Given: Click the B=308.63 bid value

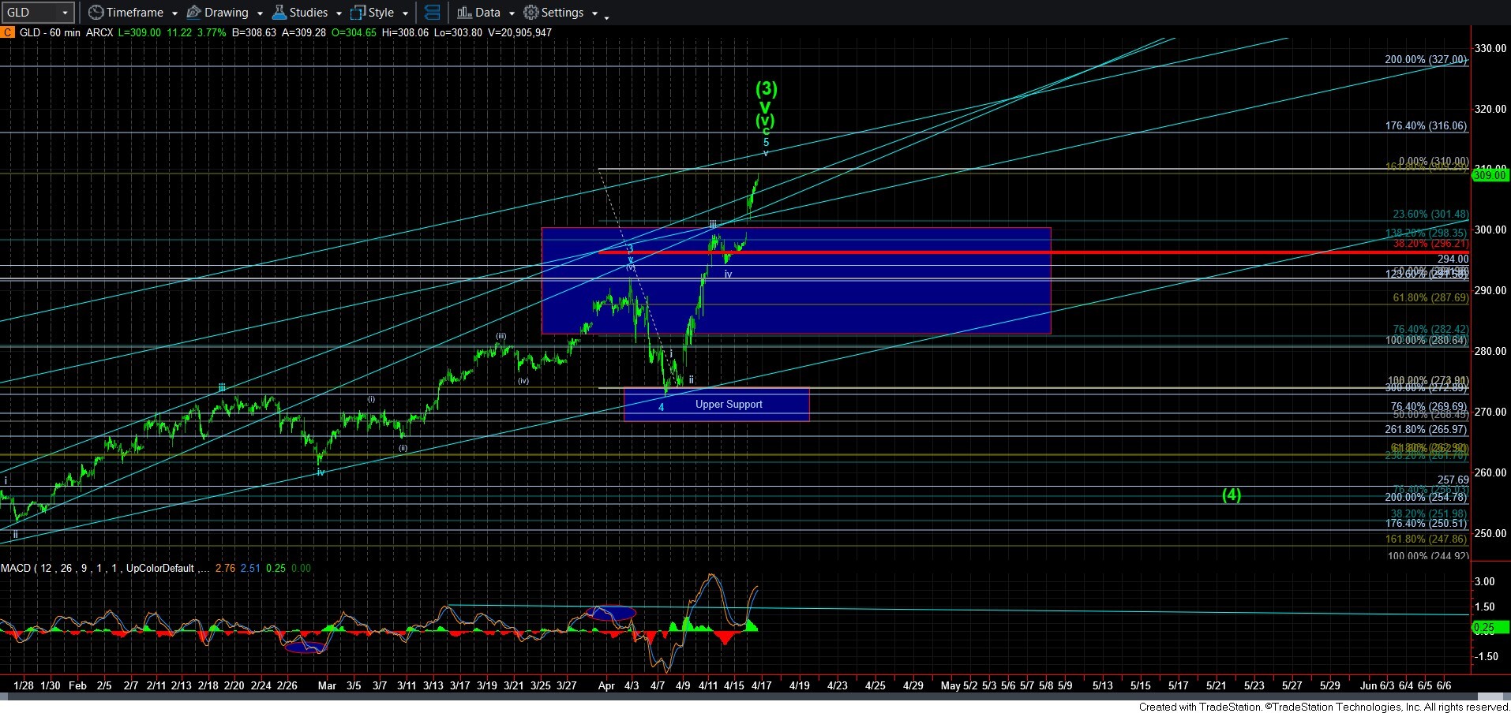Looking at the screenshot, I should pyautogui.click(x=253, y=32).
